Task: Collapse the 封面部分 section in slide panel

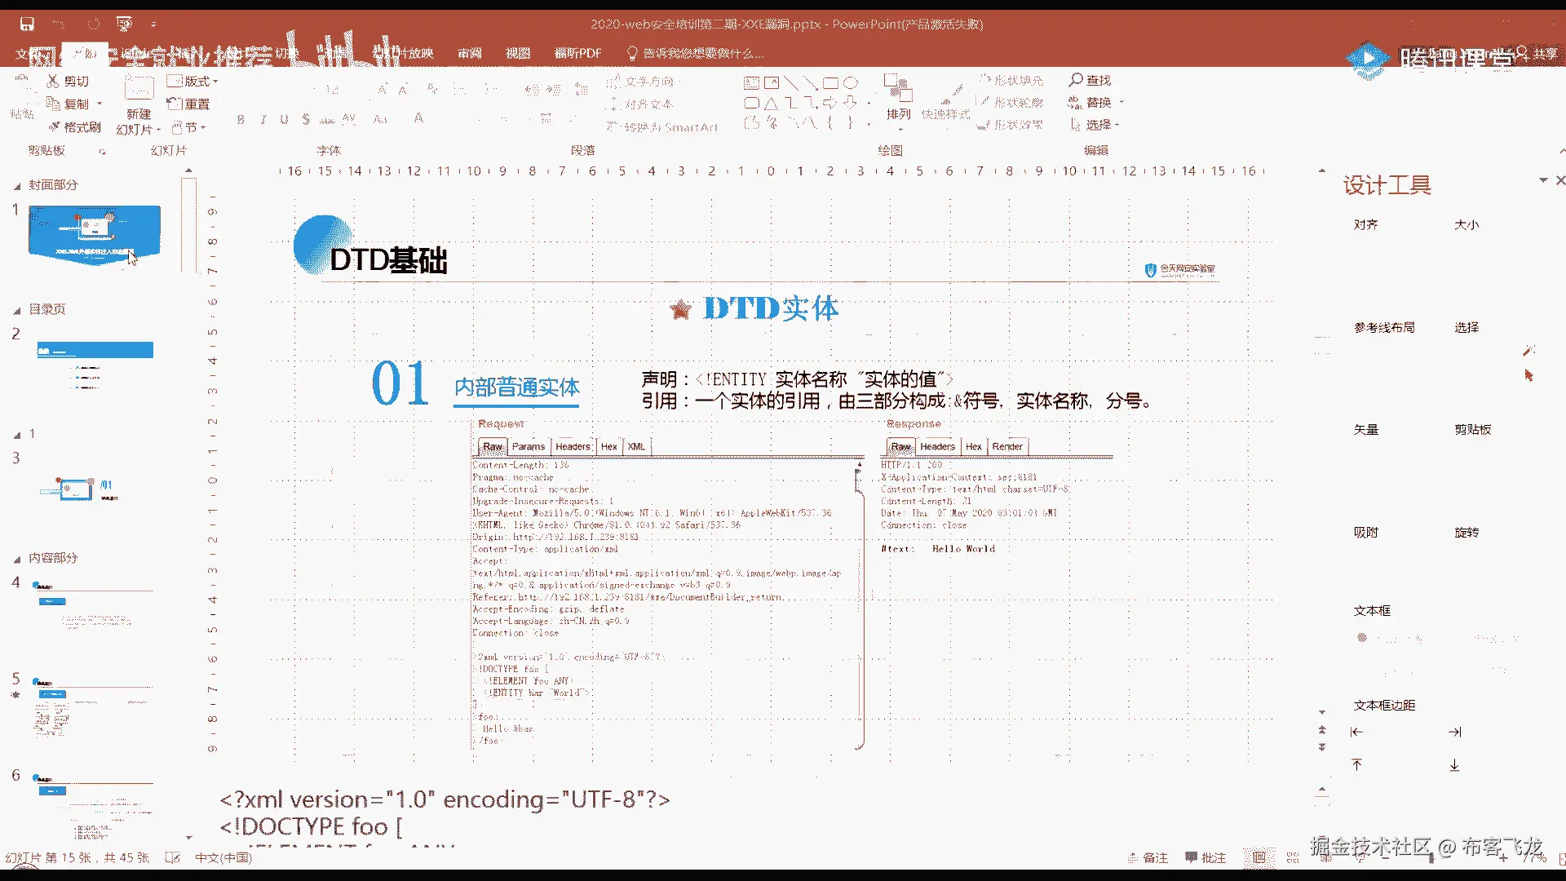Action: (17, 186)
